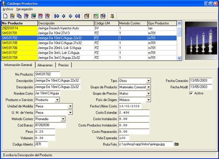Click the upper Descripción text field in the form

57,81
